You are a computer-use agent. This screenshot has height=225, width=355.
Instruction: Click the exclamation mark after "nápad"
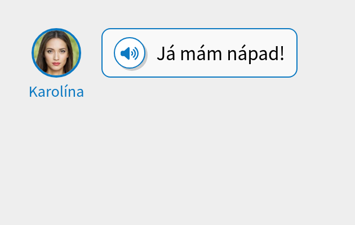coord(281,53)
